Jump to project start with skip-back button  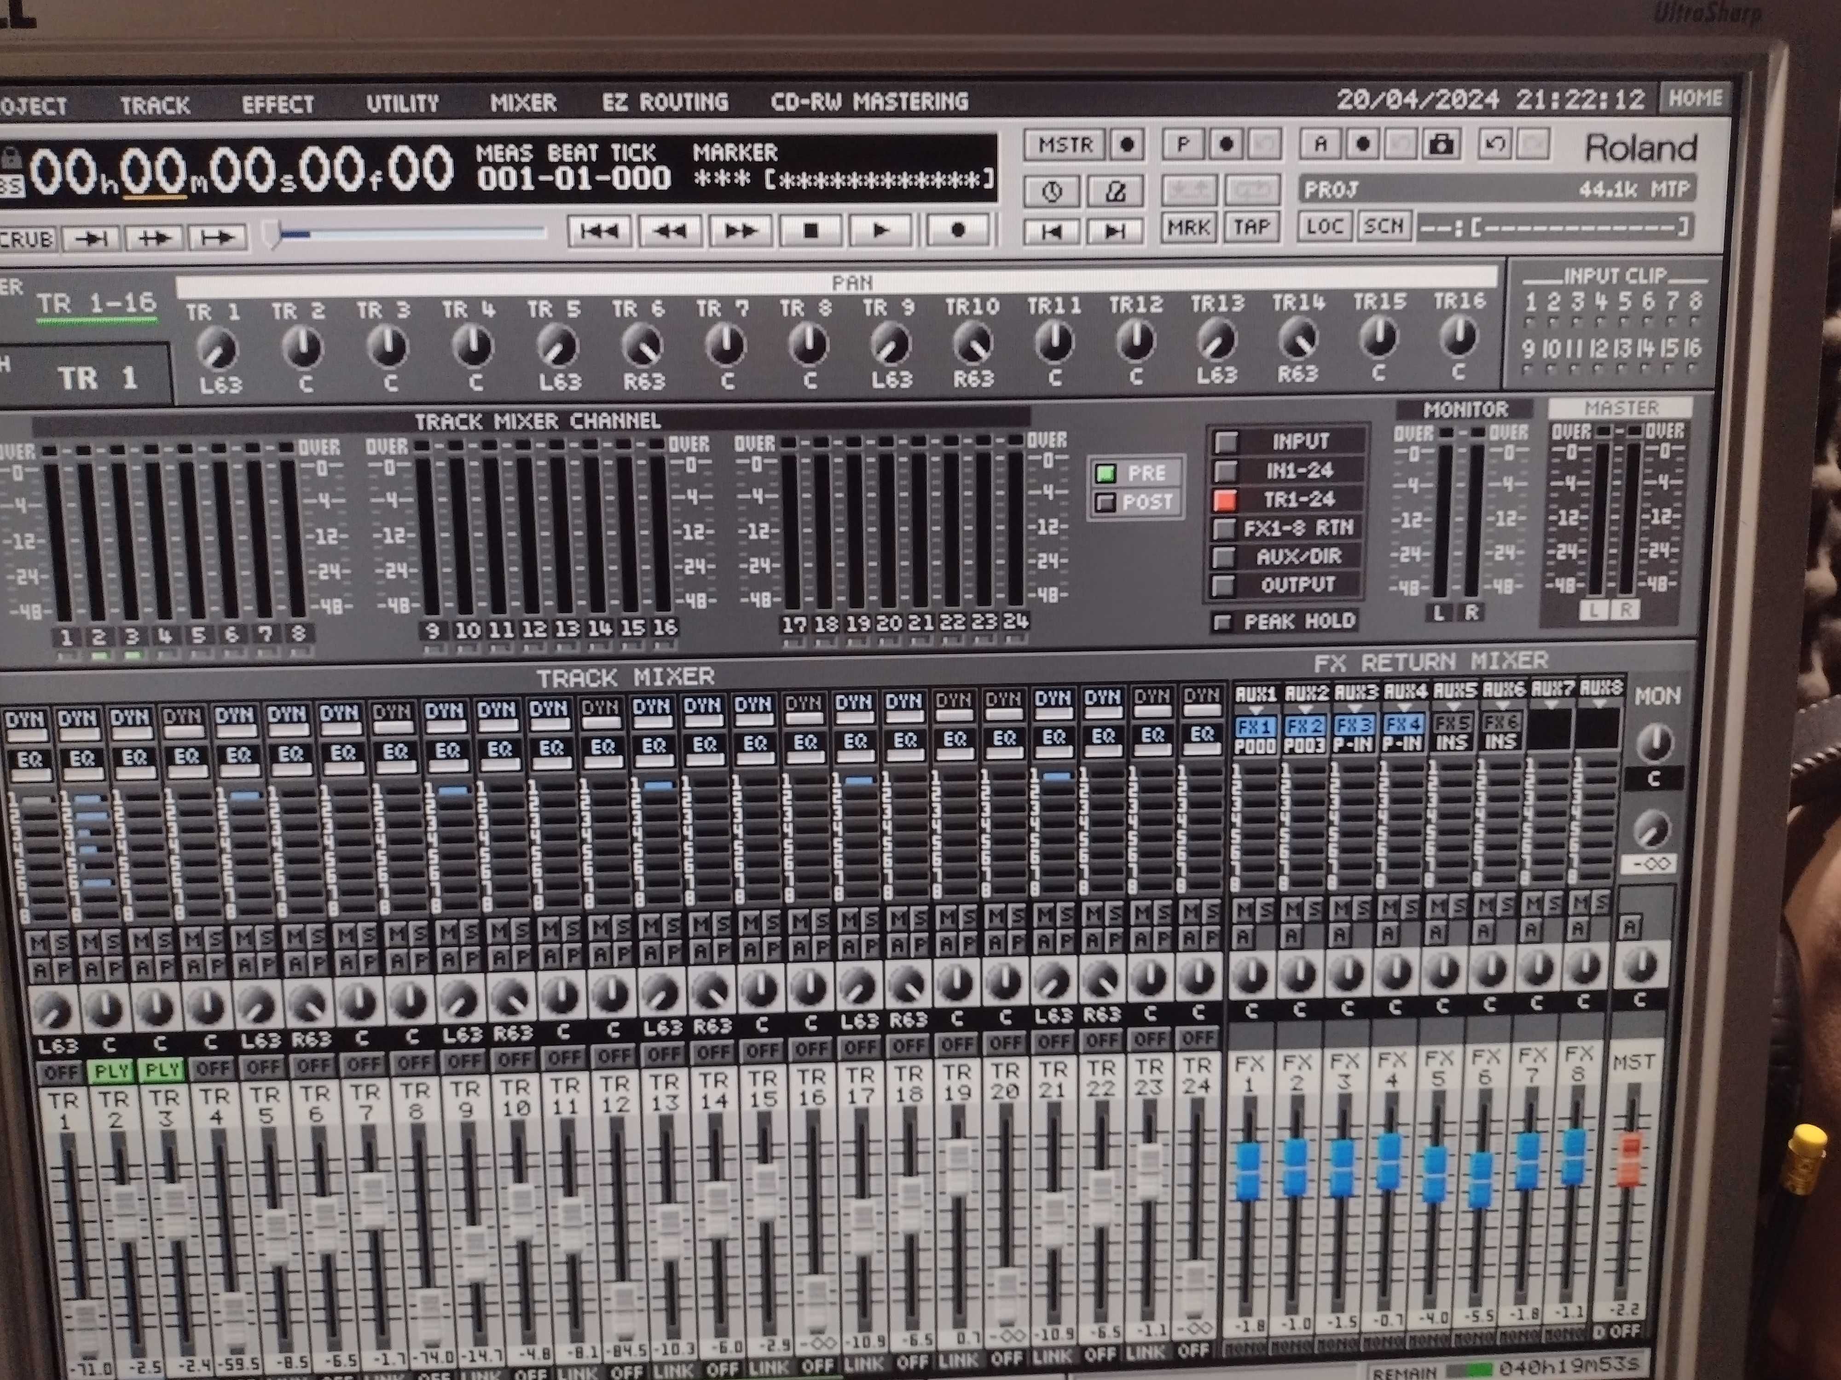point(598,231)
